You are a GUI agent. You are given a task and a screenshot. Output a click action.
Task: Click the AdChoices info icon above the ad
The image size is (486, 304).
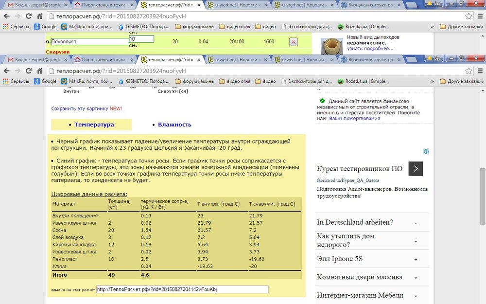426,151
